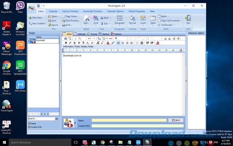Expand the person avatar picker dropdown arrow

[x=75, y=123]
